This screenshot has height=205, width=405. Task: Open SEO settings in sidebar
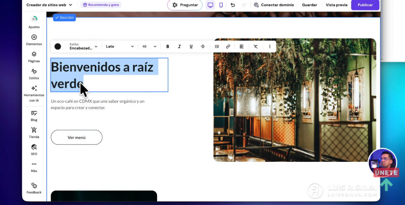[34, 150]
